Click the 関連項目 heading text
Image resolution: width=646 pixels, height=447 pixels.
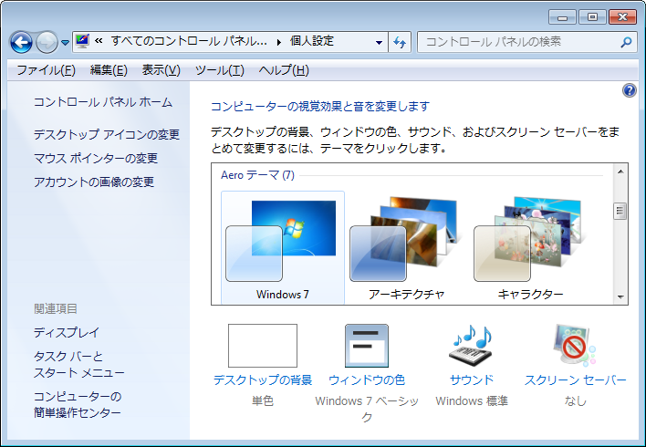[x=56, y=308]
